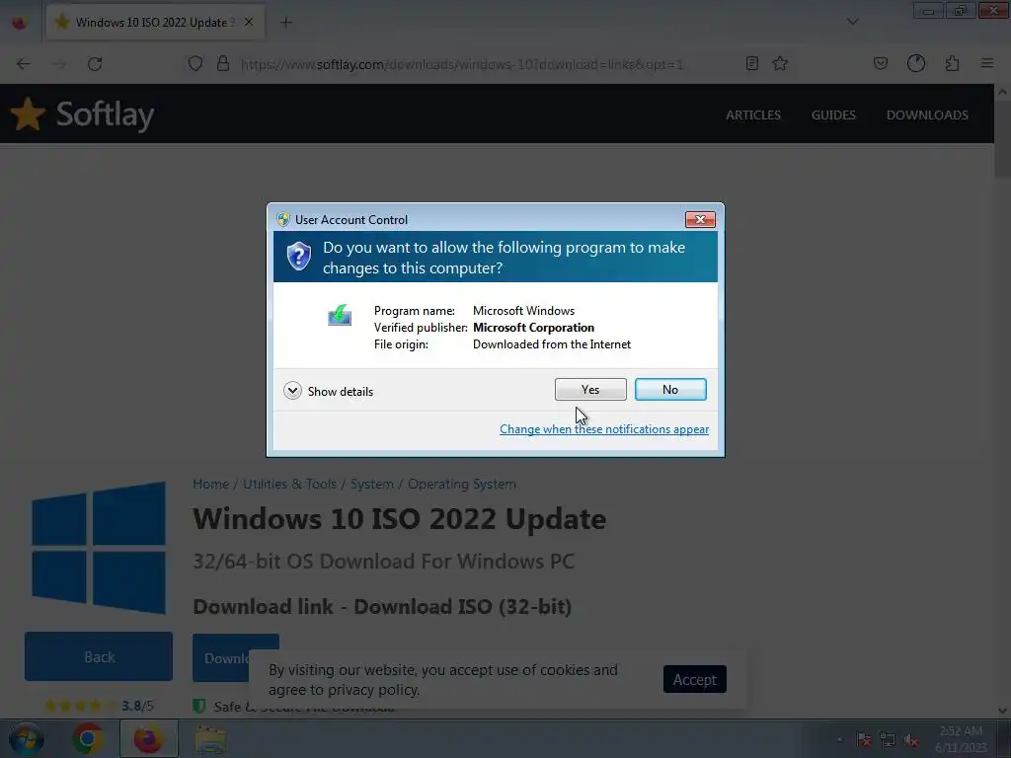Screen dimensions: 1011x758
Task: Accept the cookies notice
Action: pos(694,679)
